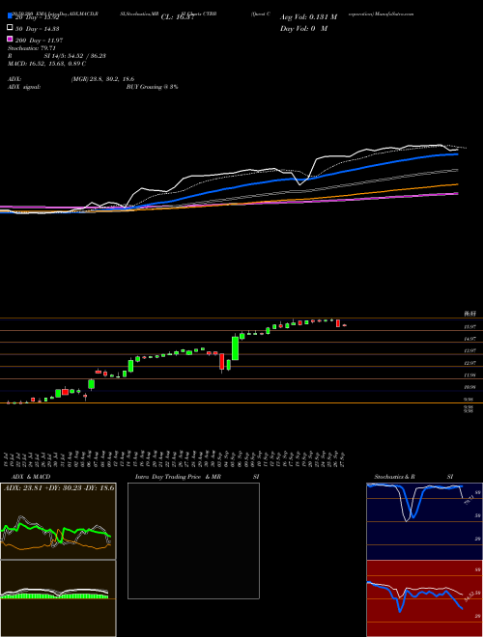Viewport: 483px width, 637px height.
Task: Click the 'Stochastics & R SI' panel title
Action: click(x=413, y=477)
